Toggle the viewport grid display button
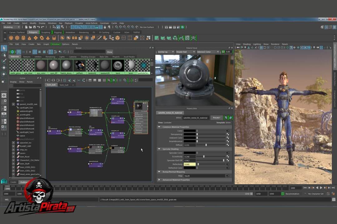 coord(261,48)
